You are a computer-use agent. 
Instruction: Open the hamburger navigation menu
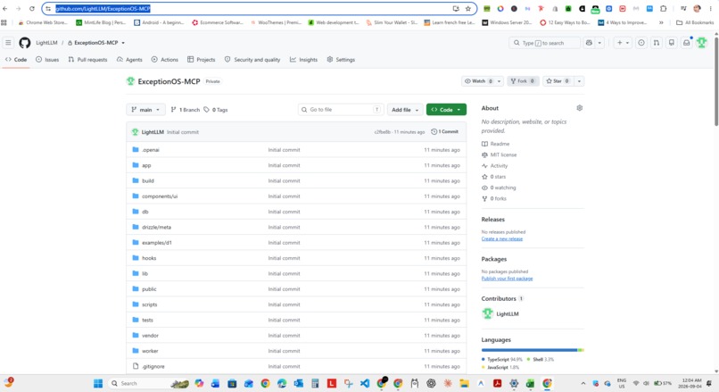(8, 43)
